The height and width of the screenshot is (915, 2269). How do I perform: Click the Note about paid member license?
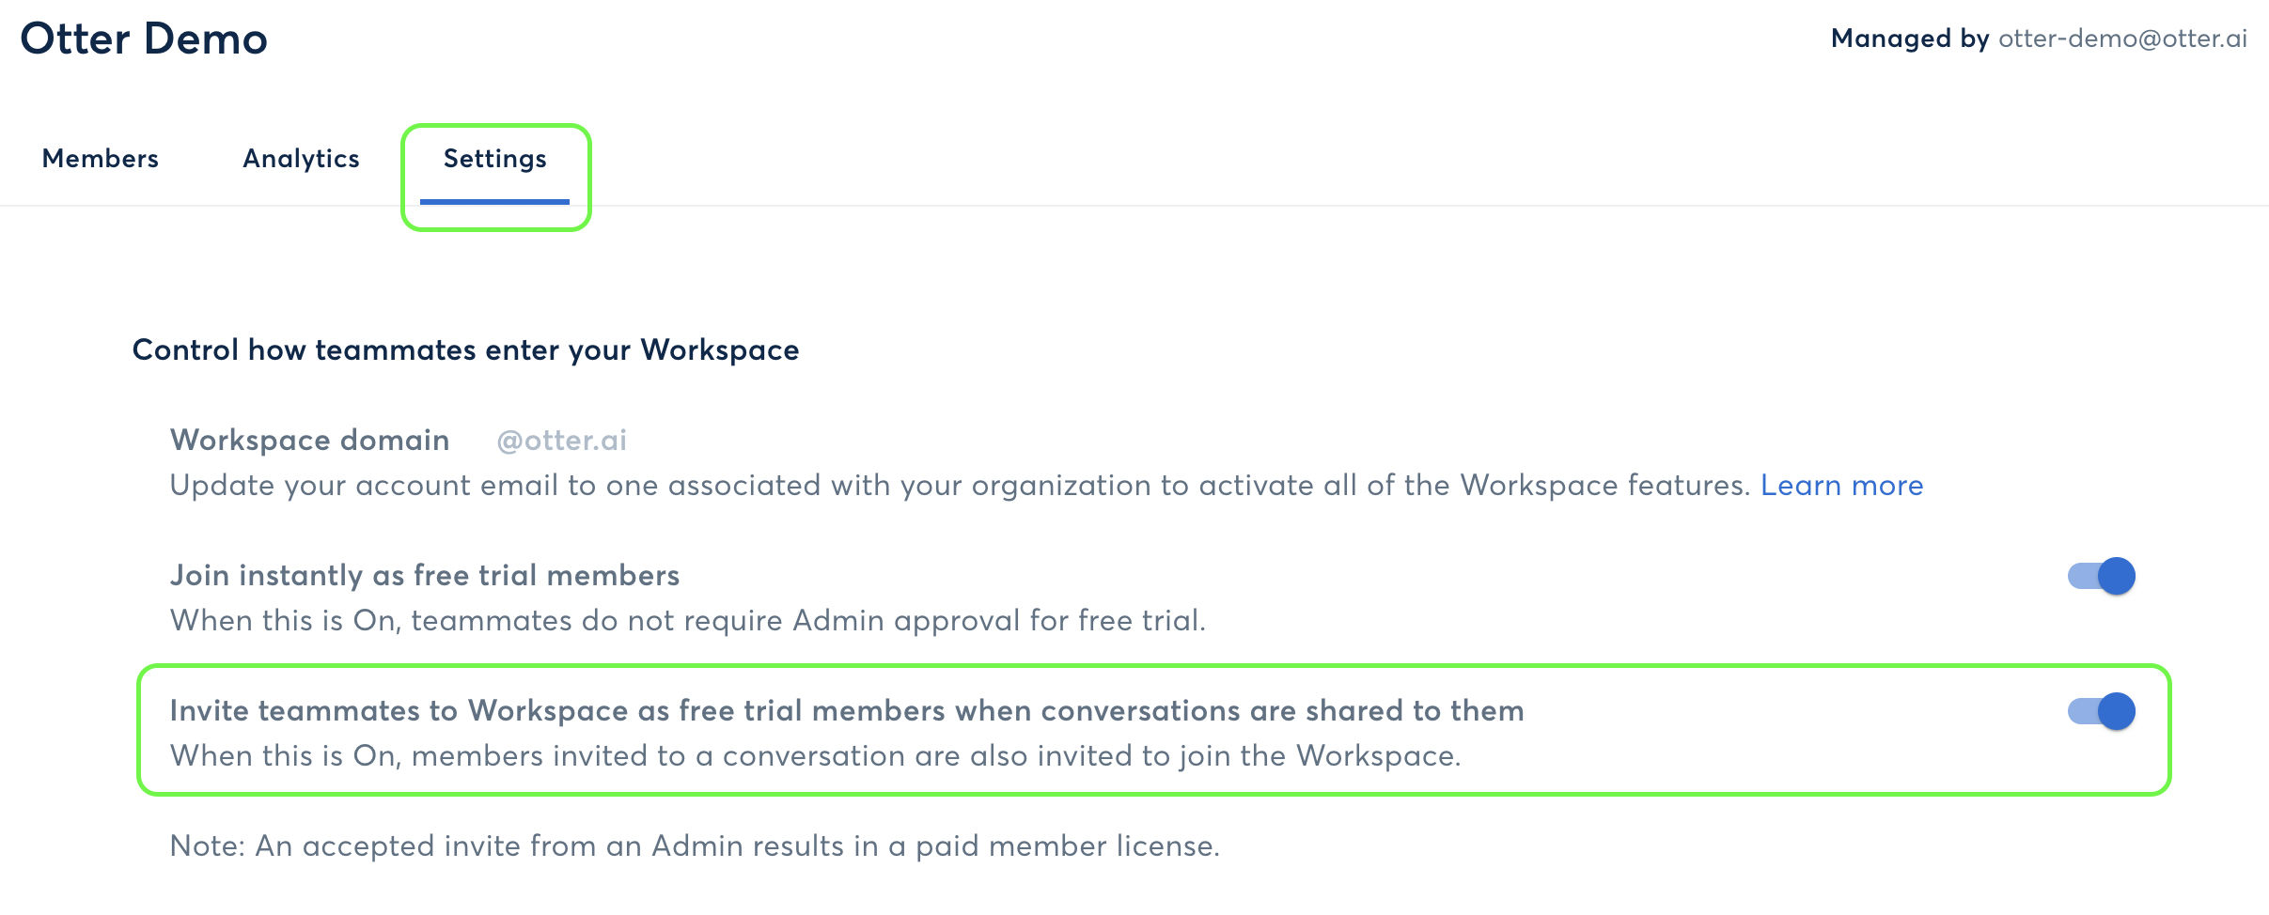(695, 846)
